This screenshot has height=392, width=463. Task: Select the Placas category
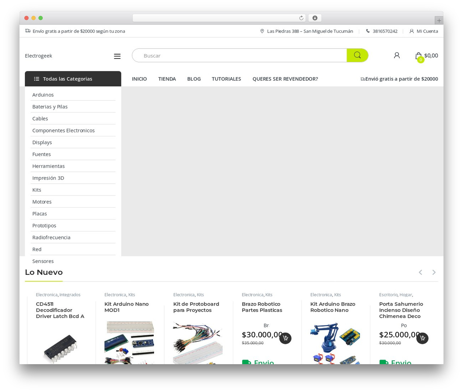(x=39, y=214)
